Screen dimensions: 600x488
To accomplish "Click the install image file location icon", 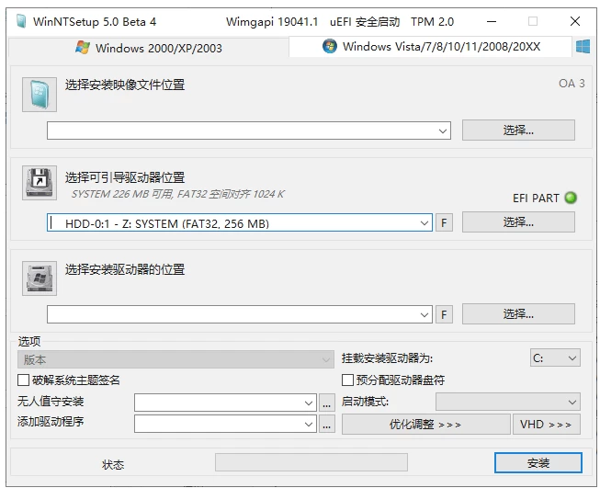I will click(40, 94).
